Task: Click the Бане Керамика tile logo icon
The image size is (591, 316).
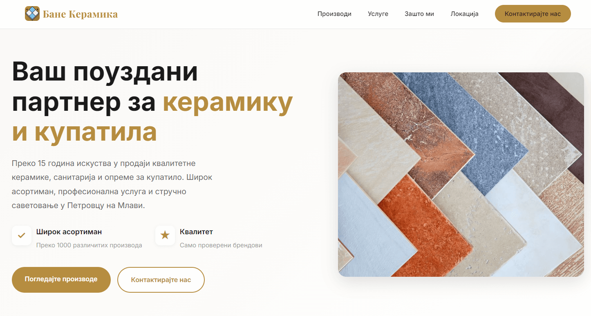Action: pyautogui.click(x=32, y=14)
